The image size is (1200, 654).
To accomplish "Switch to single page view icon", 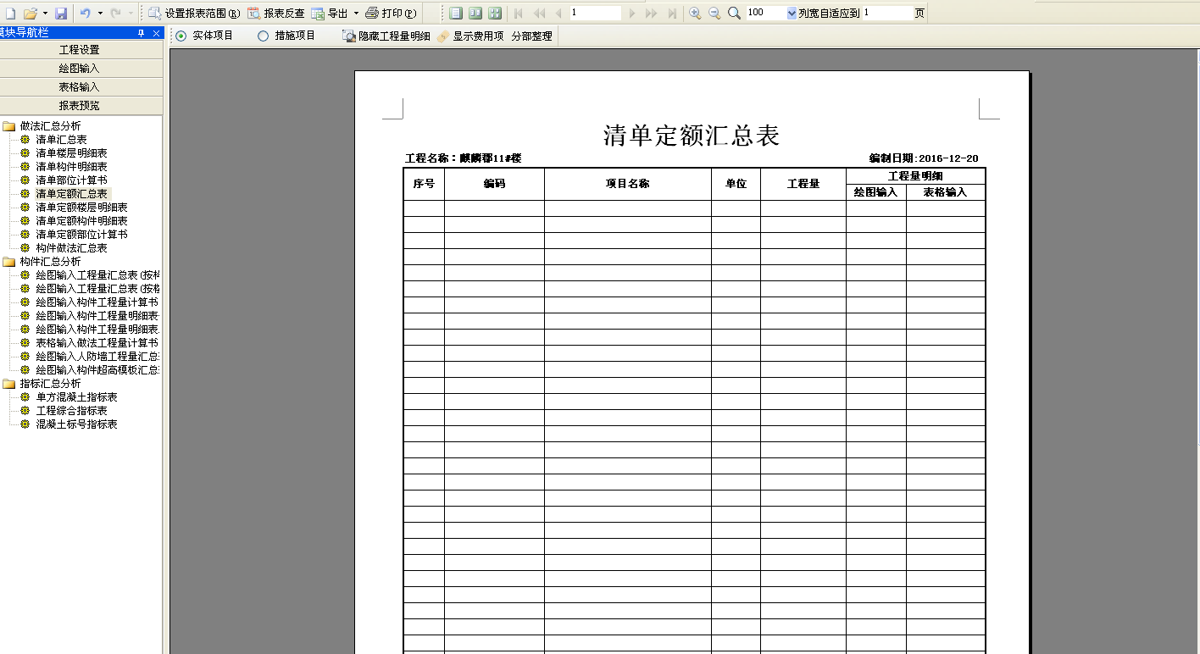I will pos(456,14).
